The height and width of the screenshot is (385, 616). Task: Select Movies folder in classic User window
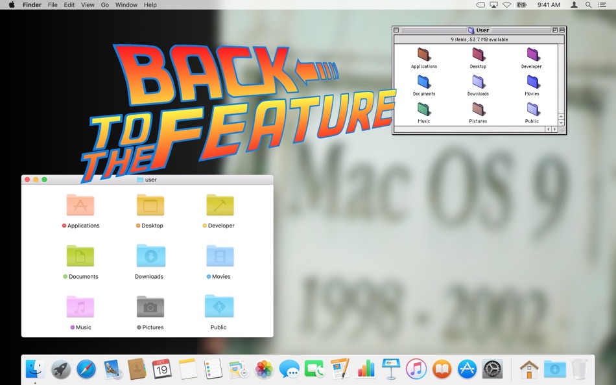coord(532,82)
